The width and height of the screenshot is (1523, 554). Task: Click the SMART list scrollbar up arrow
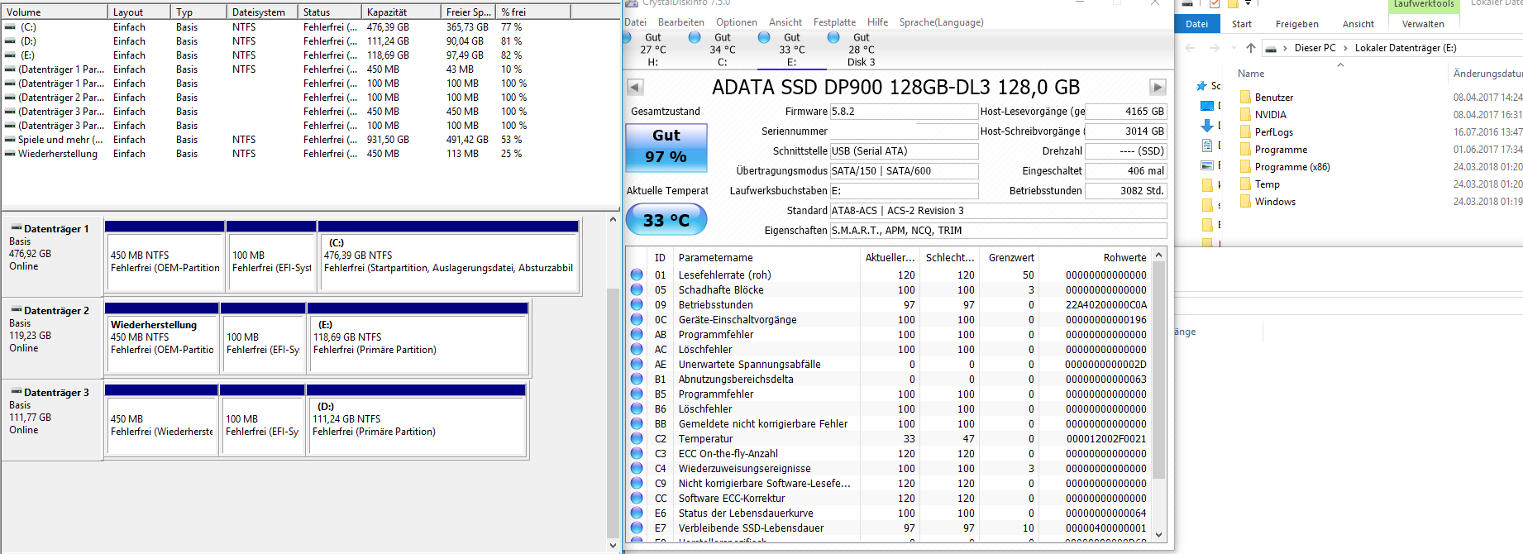[1158, 255]
